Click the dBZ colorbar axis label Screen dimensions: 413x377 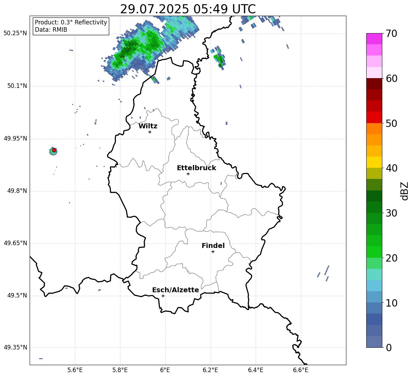pos(405,191)
